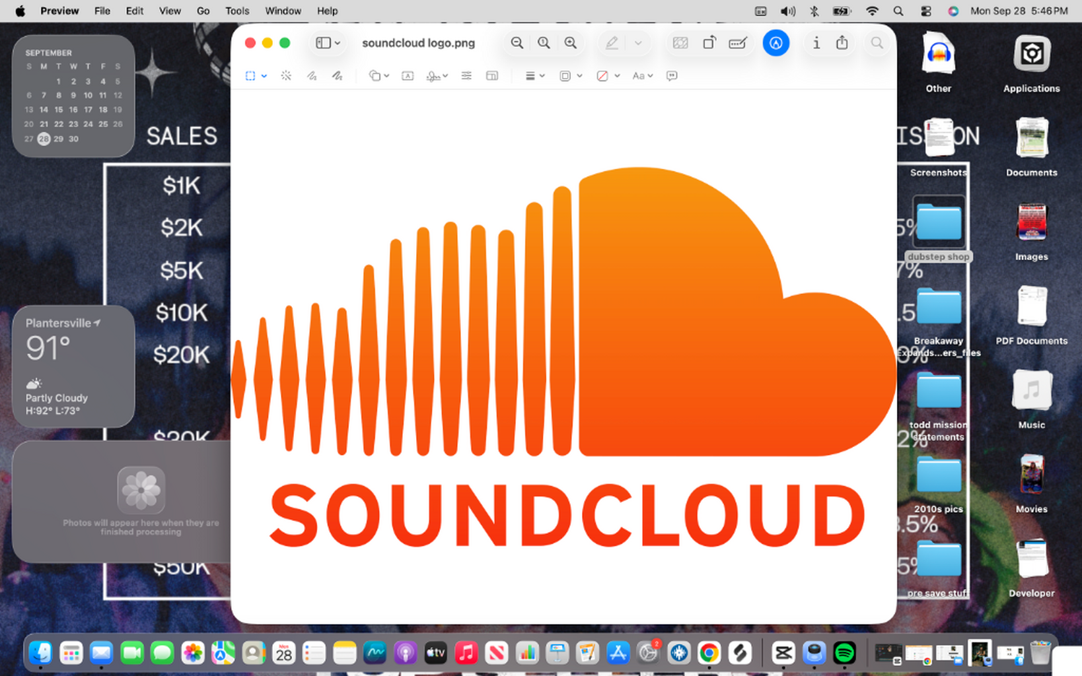1082x676 pixels.
Task: Open Adjust Color sliders tool
Action: click(x=466, y=76)
